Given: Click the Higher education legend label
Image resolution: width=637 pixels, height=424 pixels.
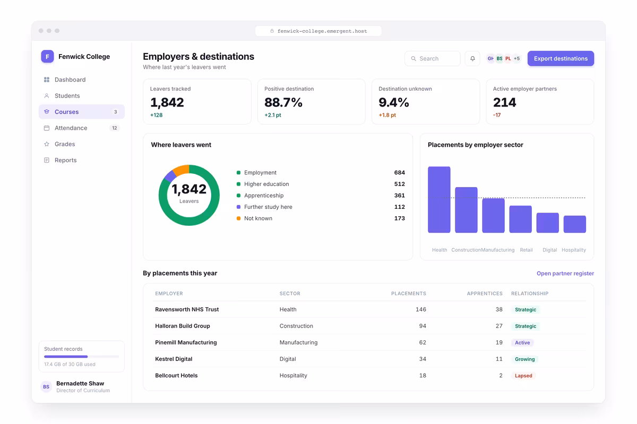Looking at the screenshot, I should pyautogui.click(x=266, y=184).
